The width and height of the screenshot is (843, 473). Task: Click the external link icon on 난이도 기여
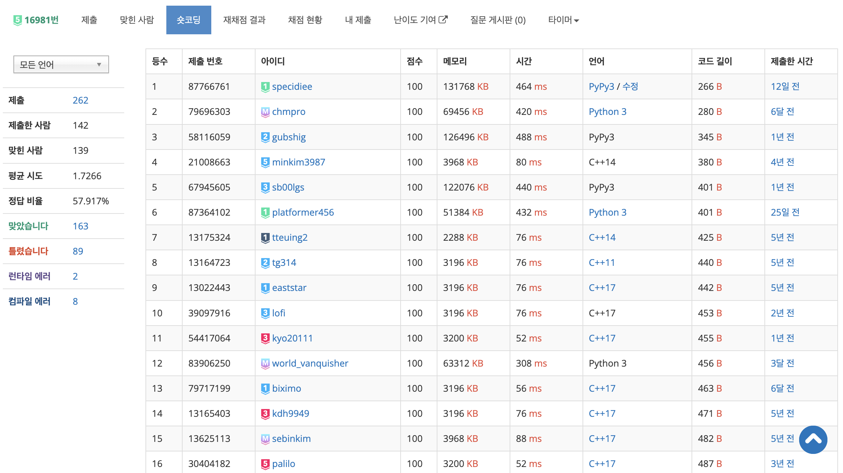[443, 19]
